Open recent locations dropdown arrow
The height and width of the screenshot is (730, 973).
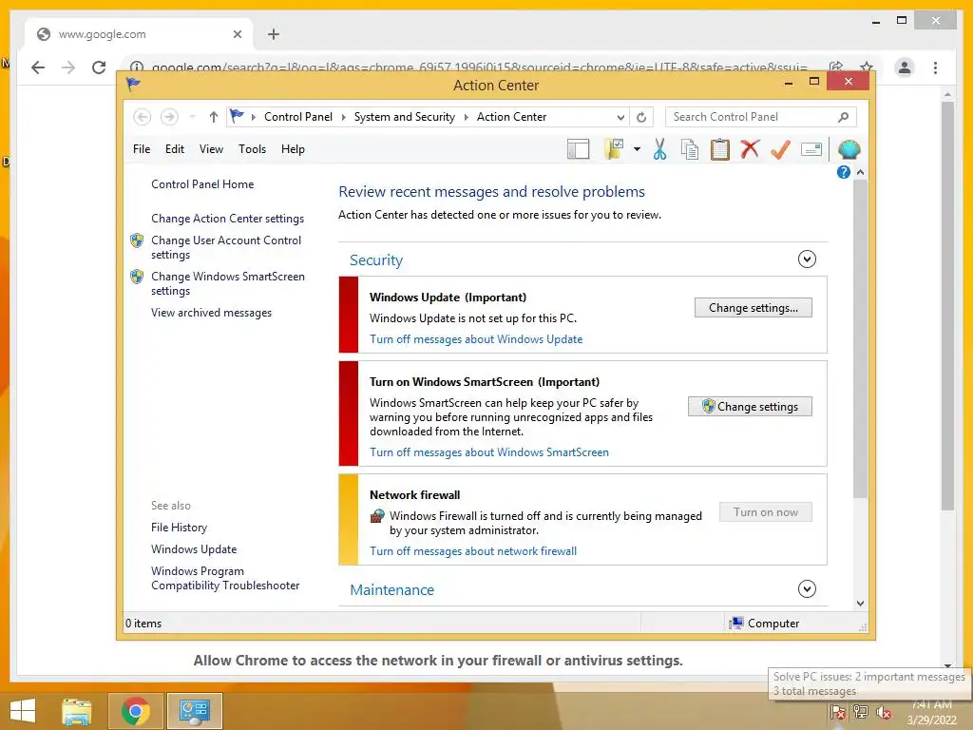(192, 117)
